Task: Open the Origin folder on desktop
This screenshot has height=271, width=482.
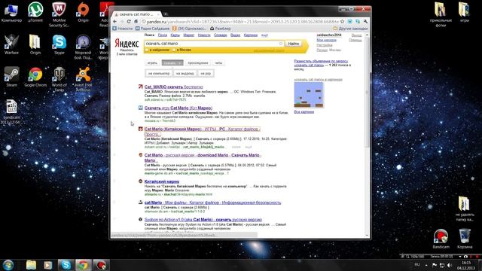Action: coord(35,44)
